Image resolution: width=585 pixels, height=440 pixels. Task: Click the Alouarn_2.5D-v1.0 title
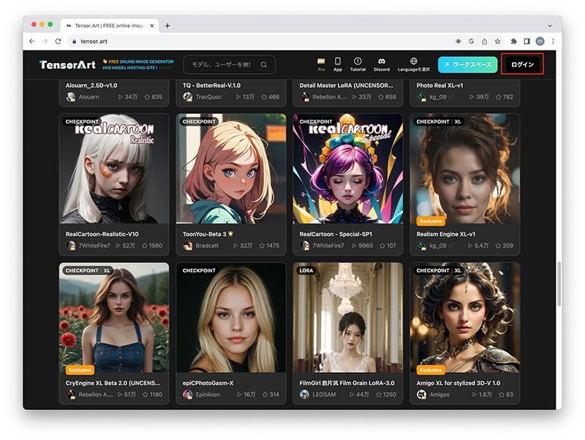91,86
